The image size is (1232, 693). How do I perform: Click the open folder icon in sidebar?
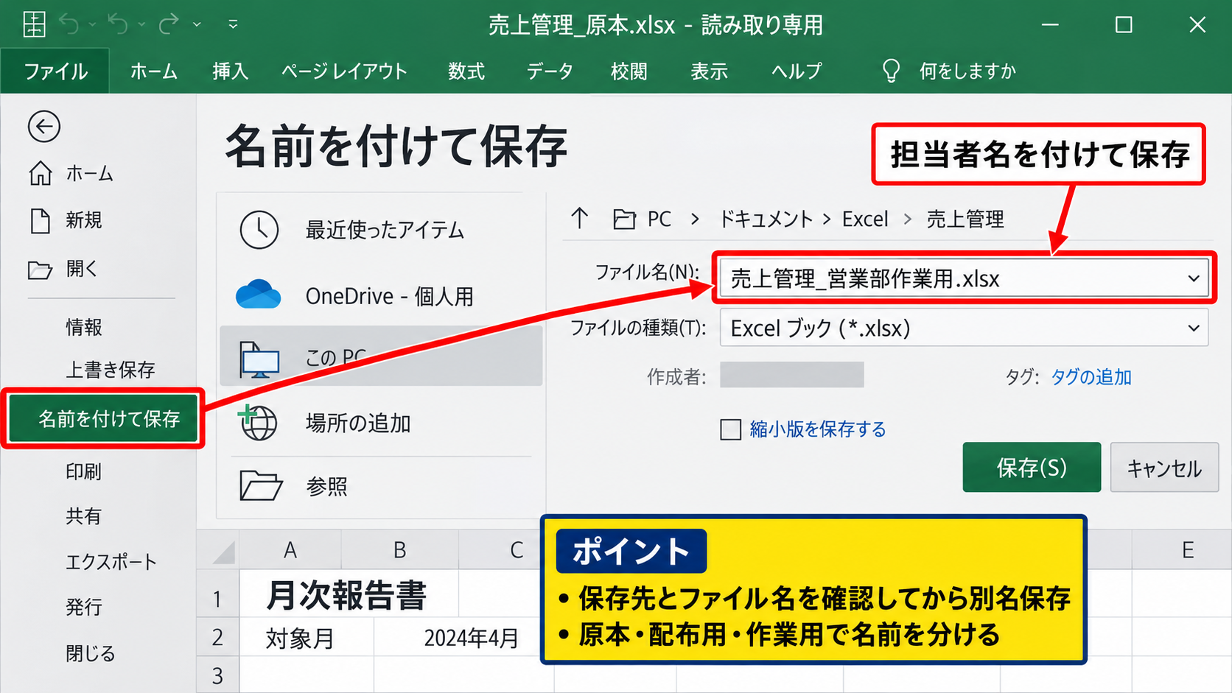click(x=40, y=270)
